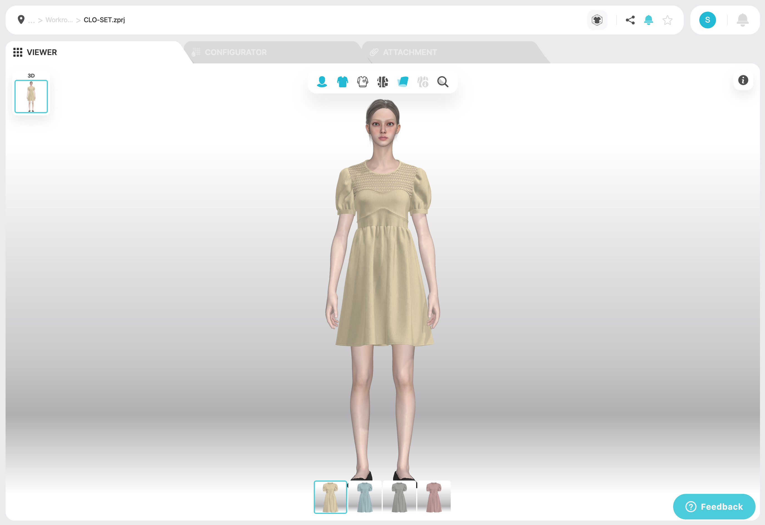Click the garment hexagon icon in header
Viewport: 765px width, 525px height.
597,20
